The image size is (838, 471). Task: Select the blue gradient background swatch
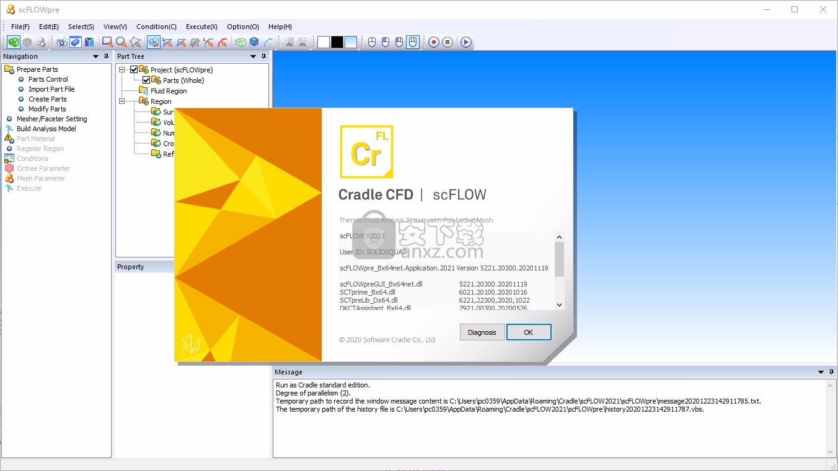click(351, 42)
